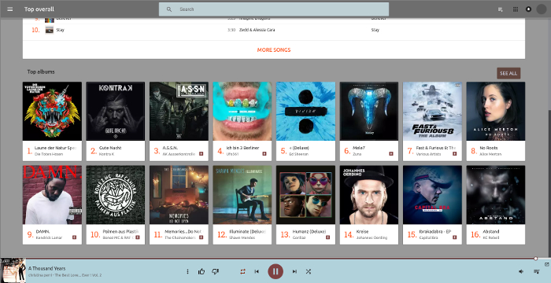Screen dimensions: 551x283
Task: Click the 'Top overall' page title
Action: [39, 9]
